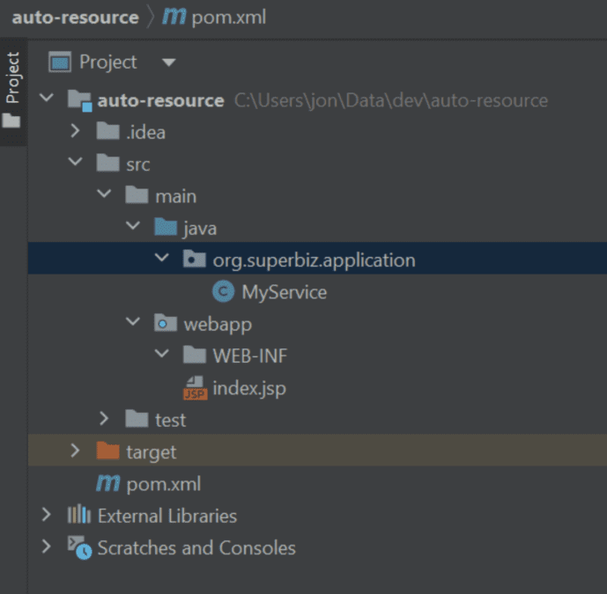Click the External Libraries bars icon
The image size is (607, 594).
coord(79,515)
